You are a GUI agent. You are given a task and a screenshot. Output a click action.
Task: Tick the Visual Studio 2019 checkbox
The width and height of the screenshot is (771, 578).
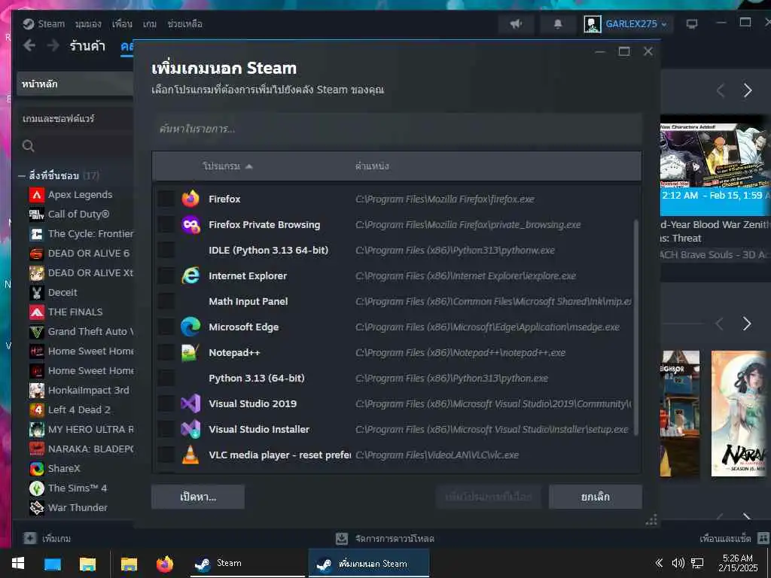[166, 403]
